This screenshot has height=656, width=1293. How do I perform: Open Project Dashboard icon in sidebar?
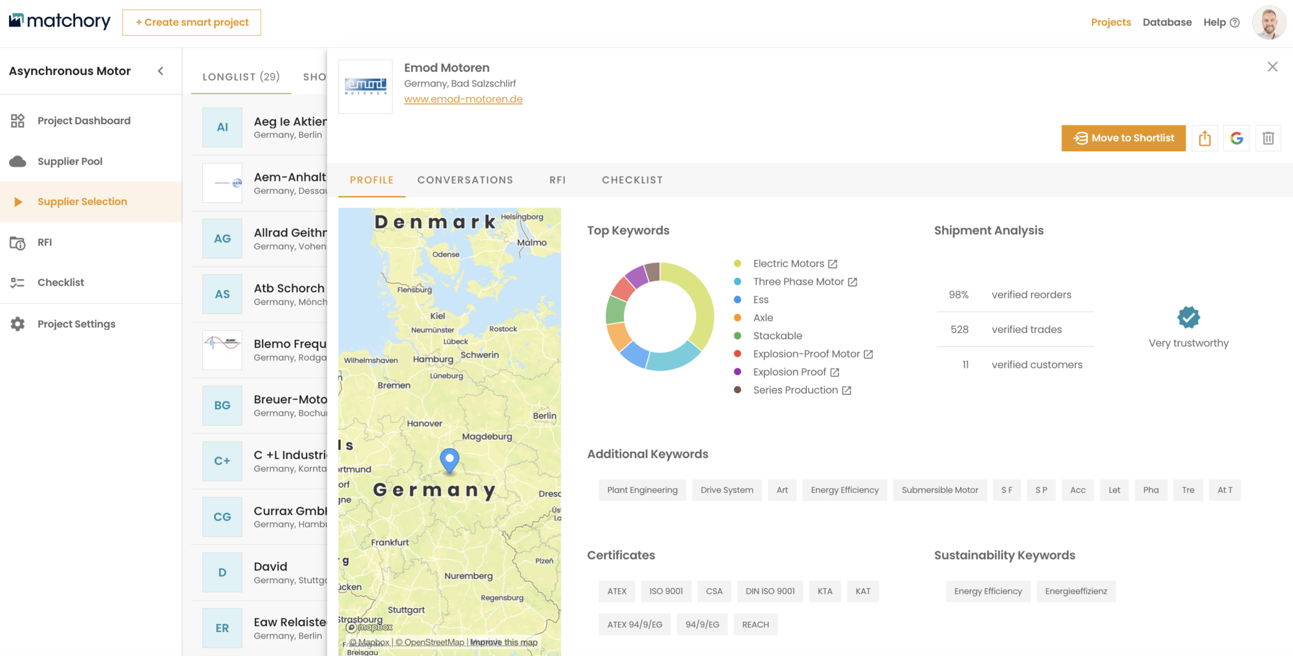pyautogui.click(x=17, y=121)
